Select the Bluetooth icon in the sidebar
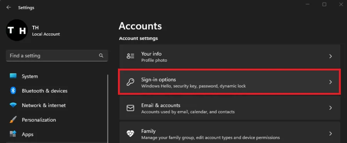Screen dimensions: 347x143 [x=13, y=90]
